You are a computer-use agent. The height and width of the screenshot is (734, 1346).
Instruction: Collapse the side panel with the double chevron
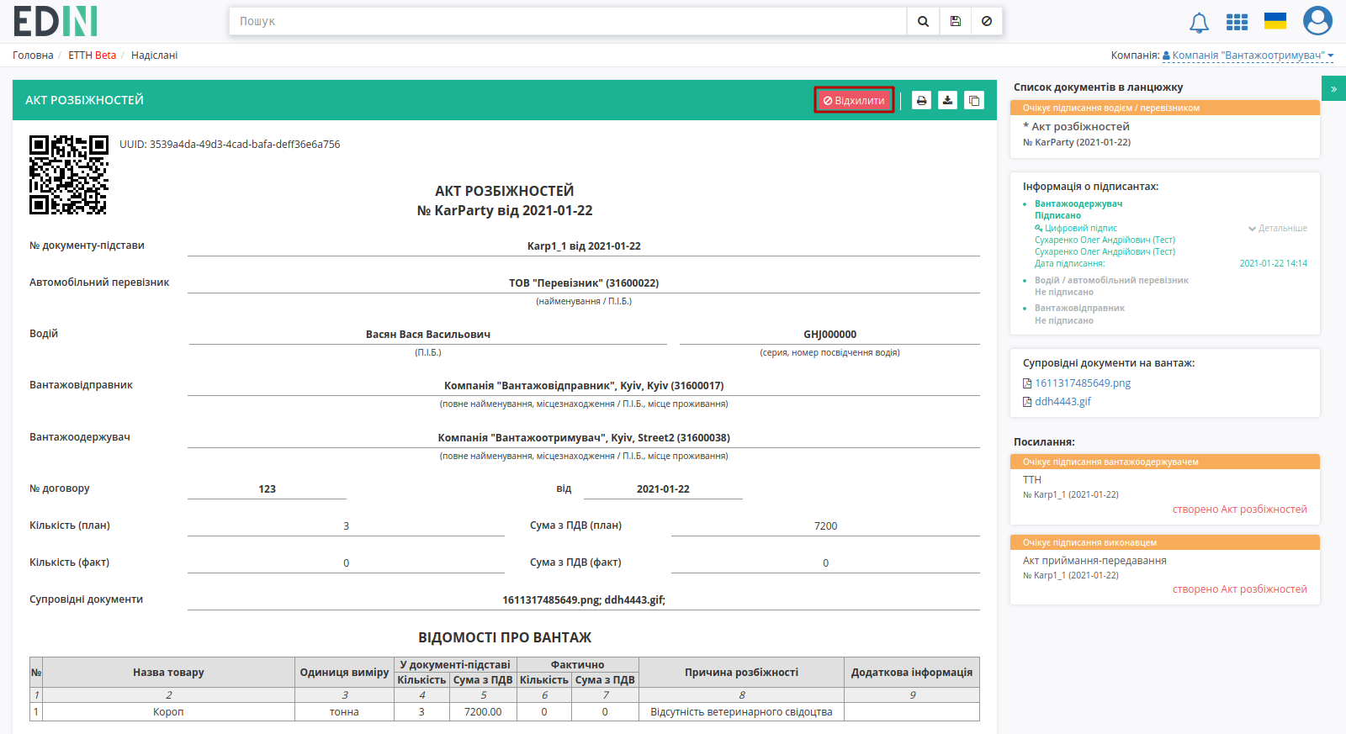1333,88
